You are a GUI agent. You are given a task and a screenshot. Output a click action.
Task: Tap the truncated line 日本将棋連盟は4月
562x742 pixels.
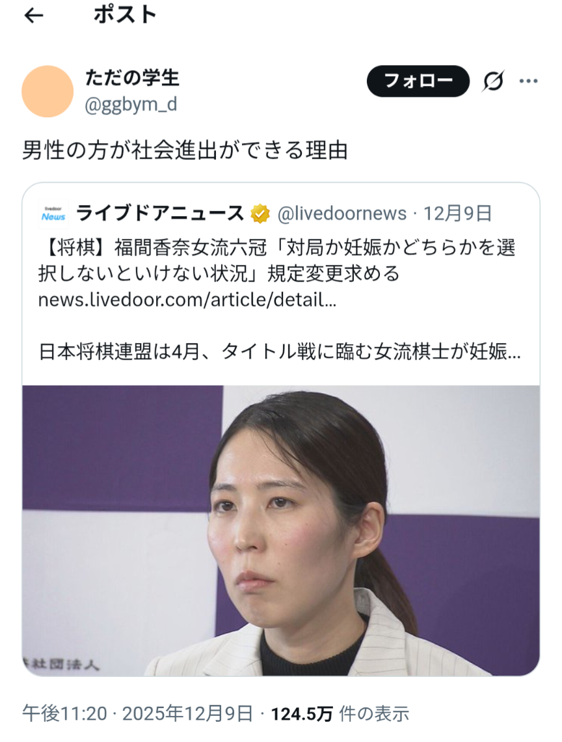[280, 351]
